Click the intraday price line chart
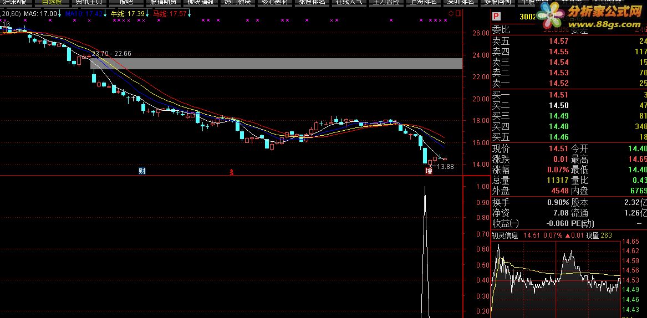647x318 pixels. [556, 279]
